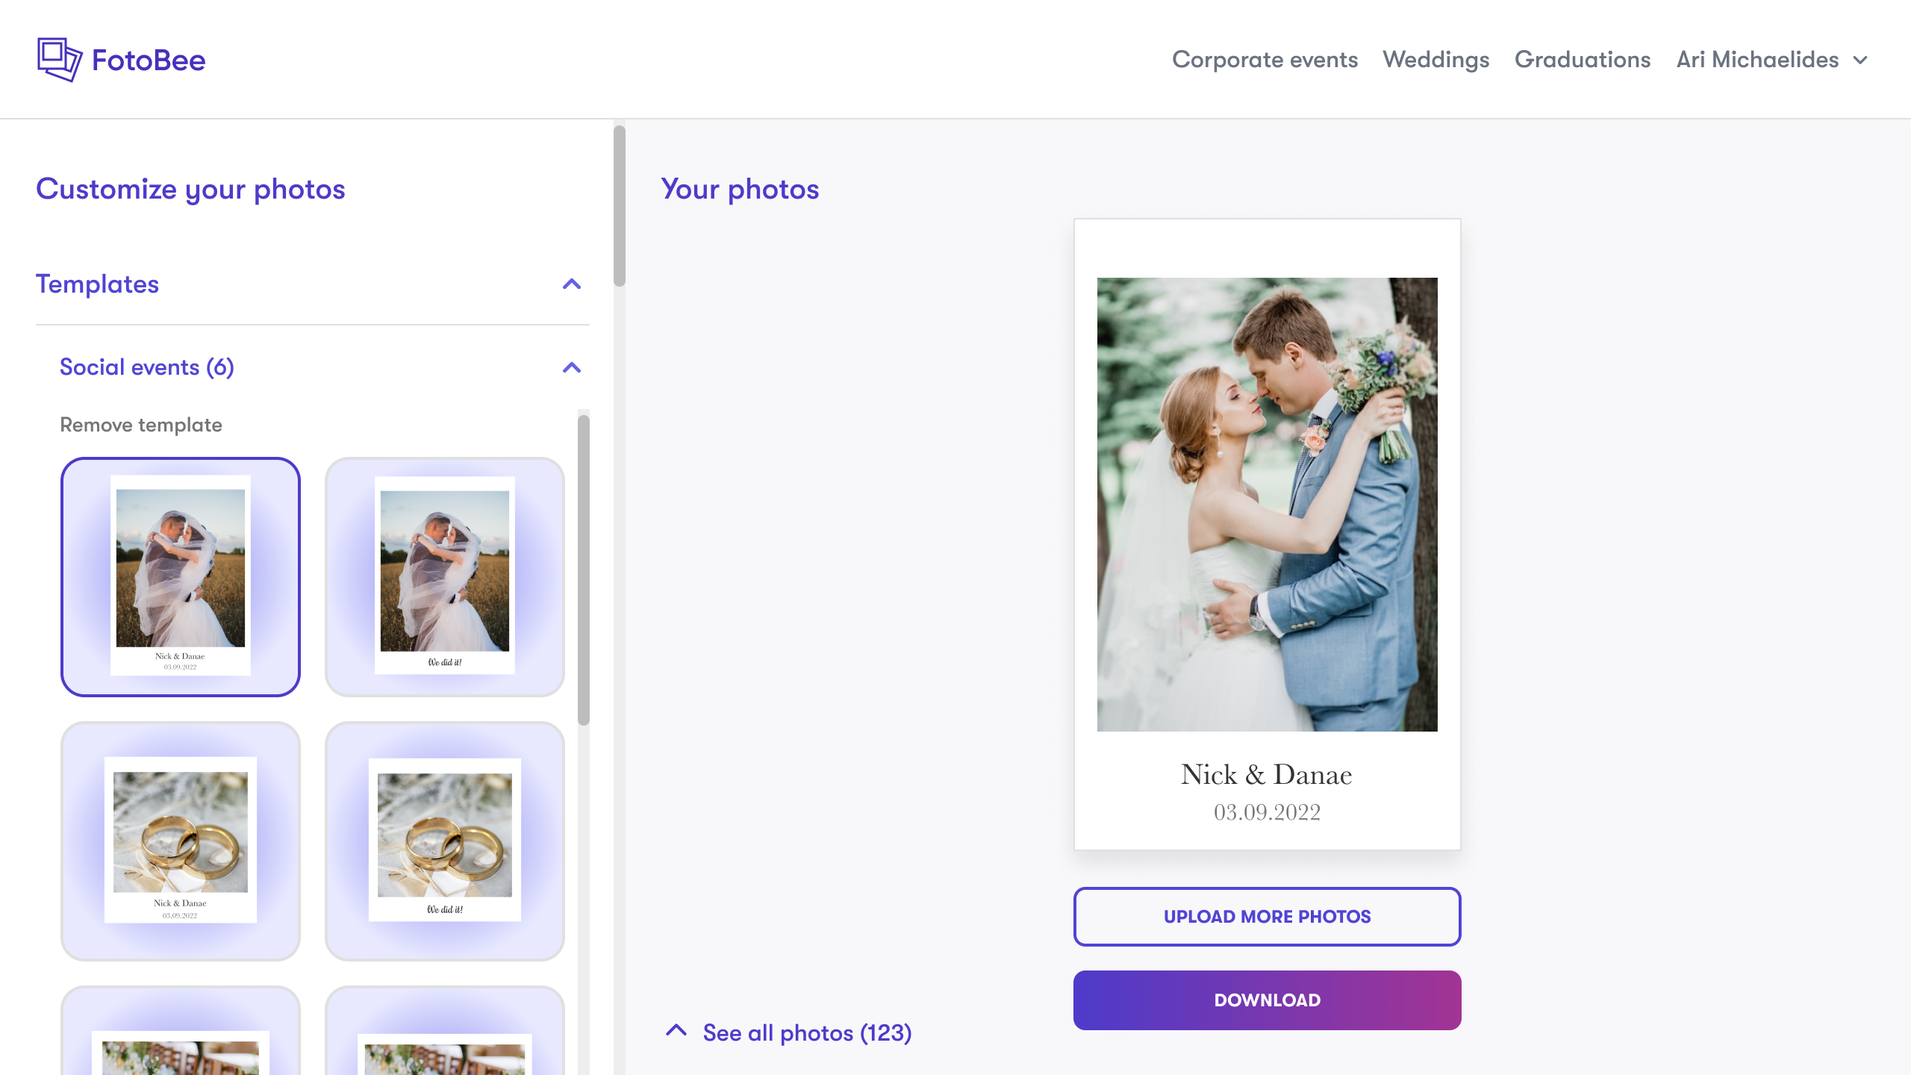Image resolution: width=1911 pixels, height=1075 pixels.
Task: Open the Ari Michaelides account chevron
Action: 1860,60
